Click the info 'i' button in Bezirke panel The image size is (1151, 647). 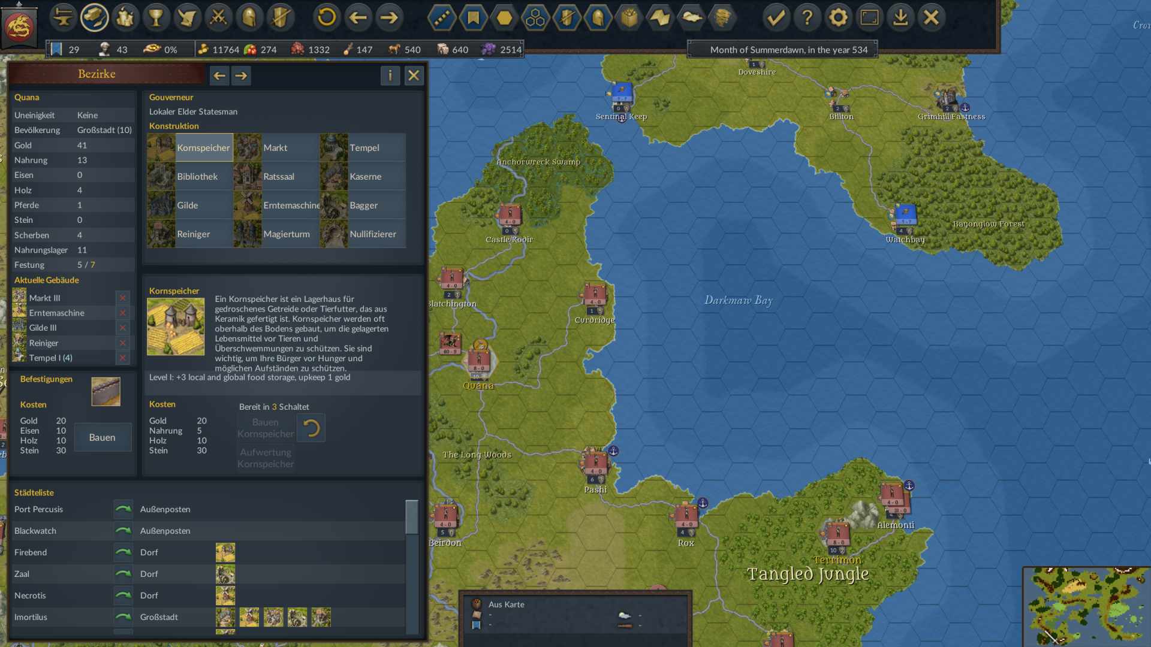390,75
